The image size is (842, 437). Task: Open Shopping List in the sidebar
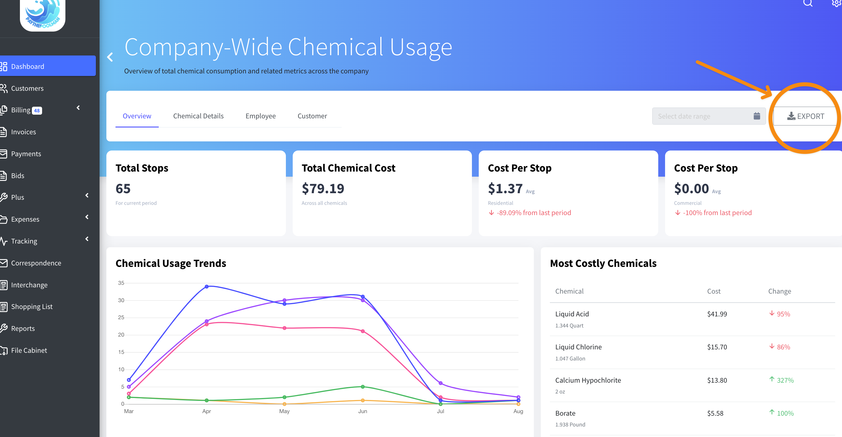32,307
